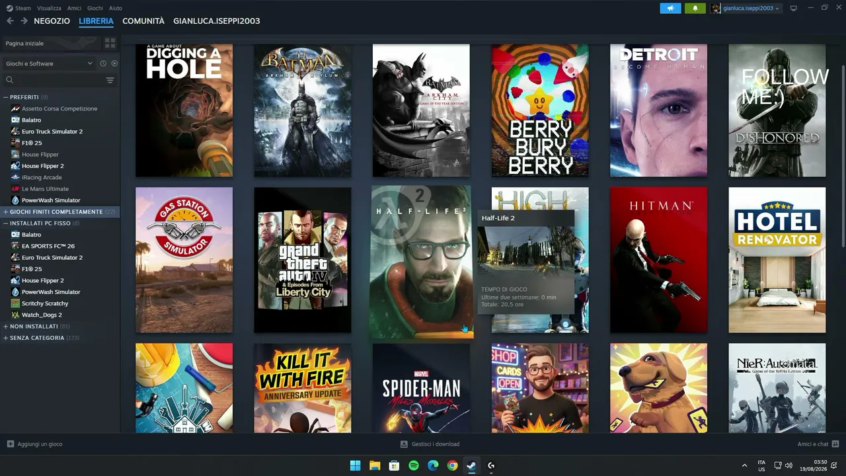Open Spotify from the taskbar
The width and height of the screenshot is (846, 476).
point(414,465)
